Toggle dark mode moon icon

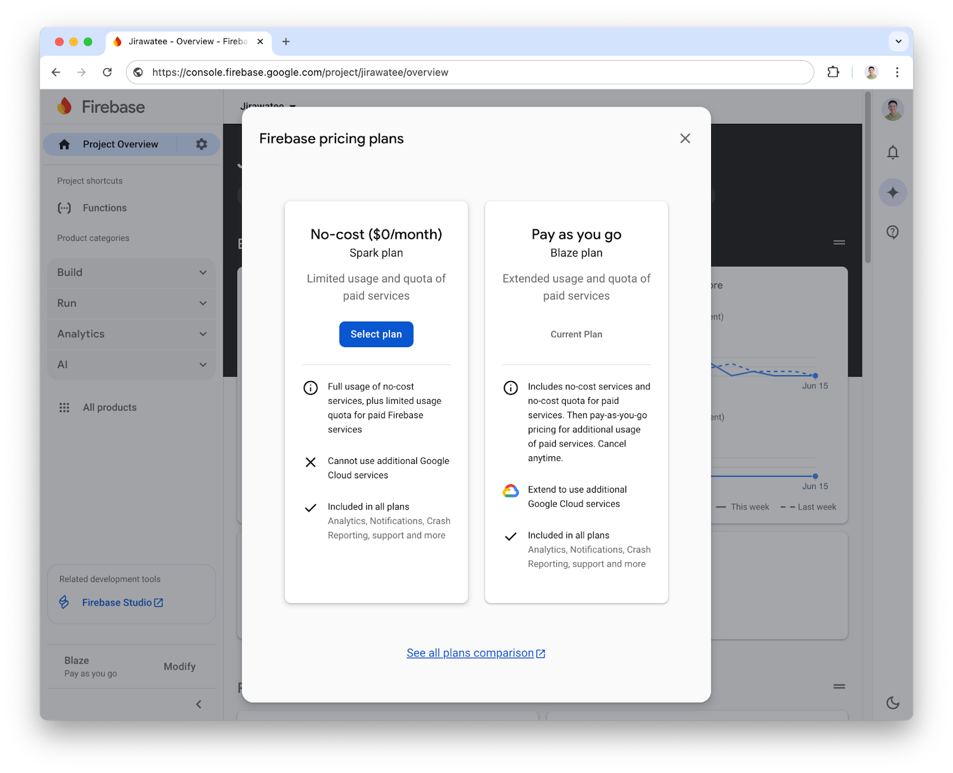892,703
